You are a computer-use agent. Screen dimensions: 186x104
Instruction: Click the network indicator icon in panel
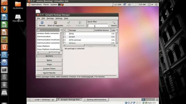point(124,5)
